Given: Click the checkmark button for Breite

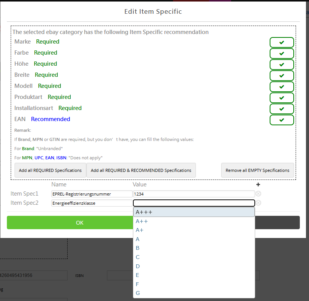Looking at the screenshot, I should [281, 76].
